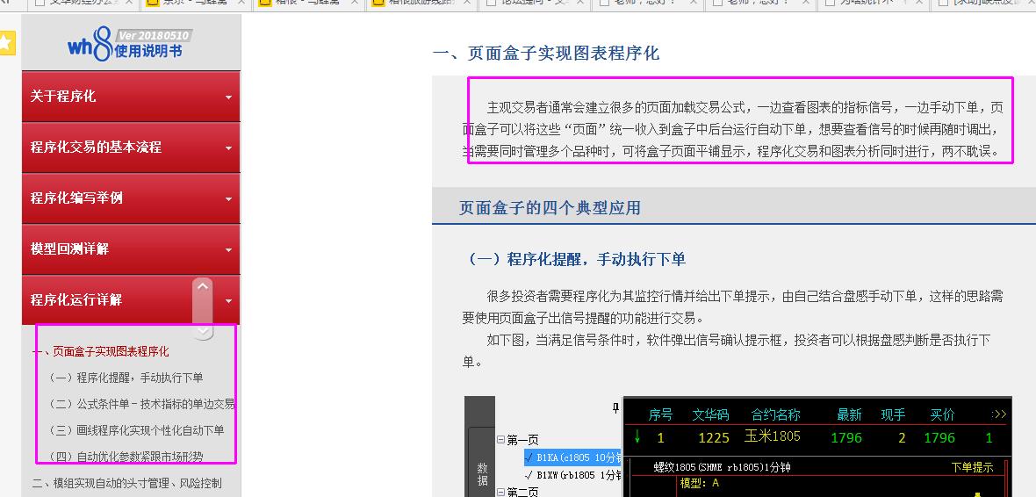Go to 一、页面盒子实现图表程序化 sidebar link

tap(100, 351)
